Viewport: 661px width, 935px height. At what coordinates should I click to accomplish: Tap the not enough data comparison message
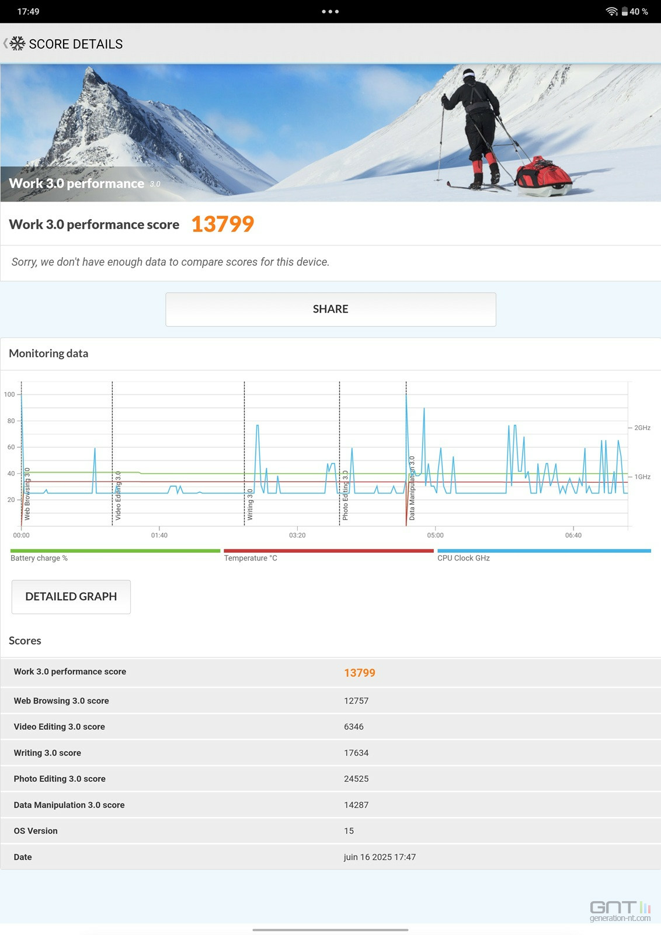coord(171,262)
